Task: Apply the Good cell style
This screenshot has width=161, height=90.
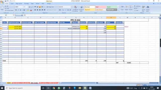Action: click(x=112, y=7)
